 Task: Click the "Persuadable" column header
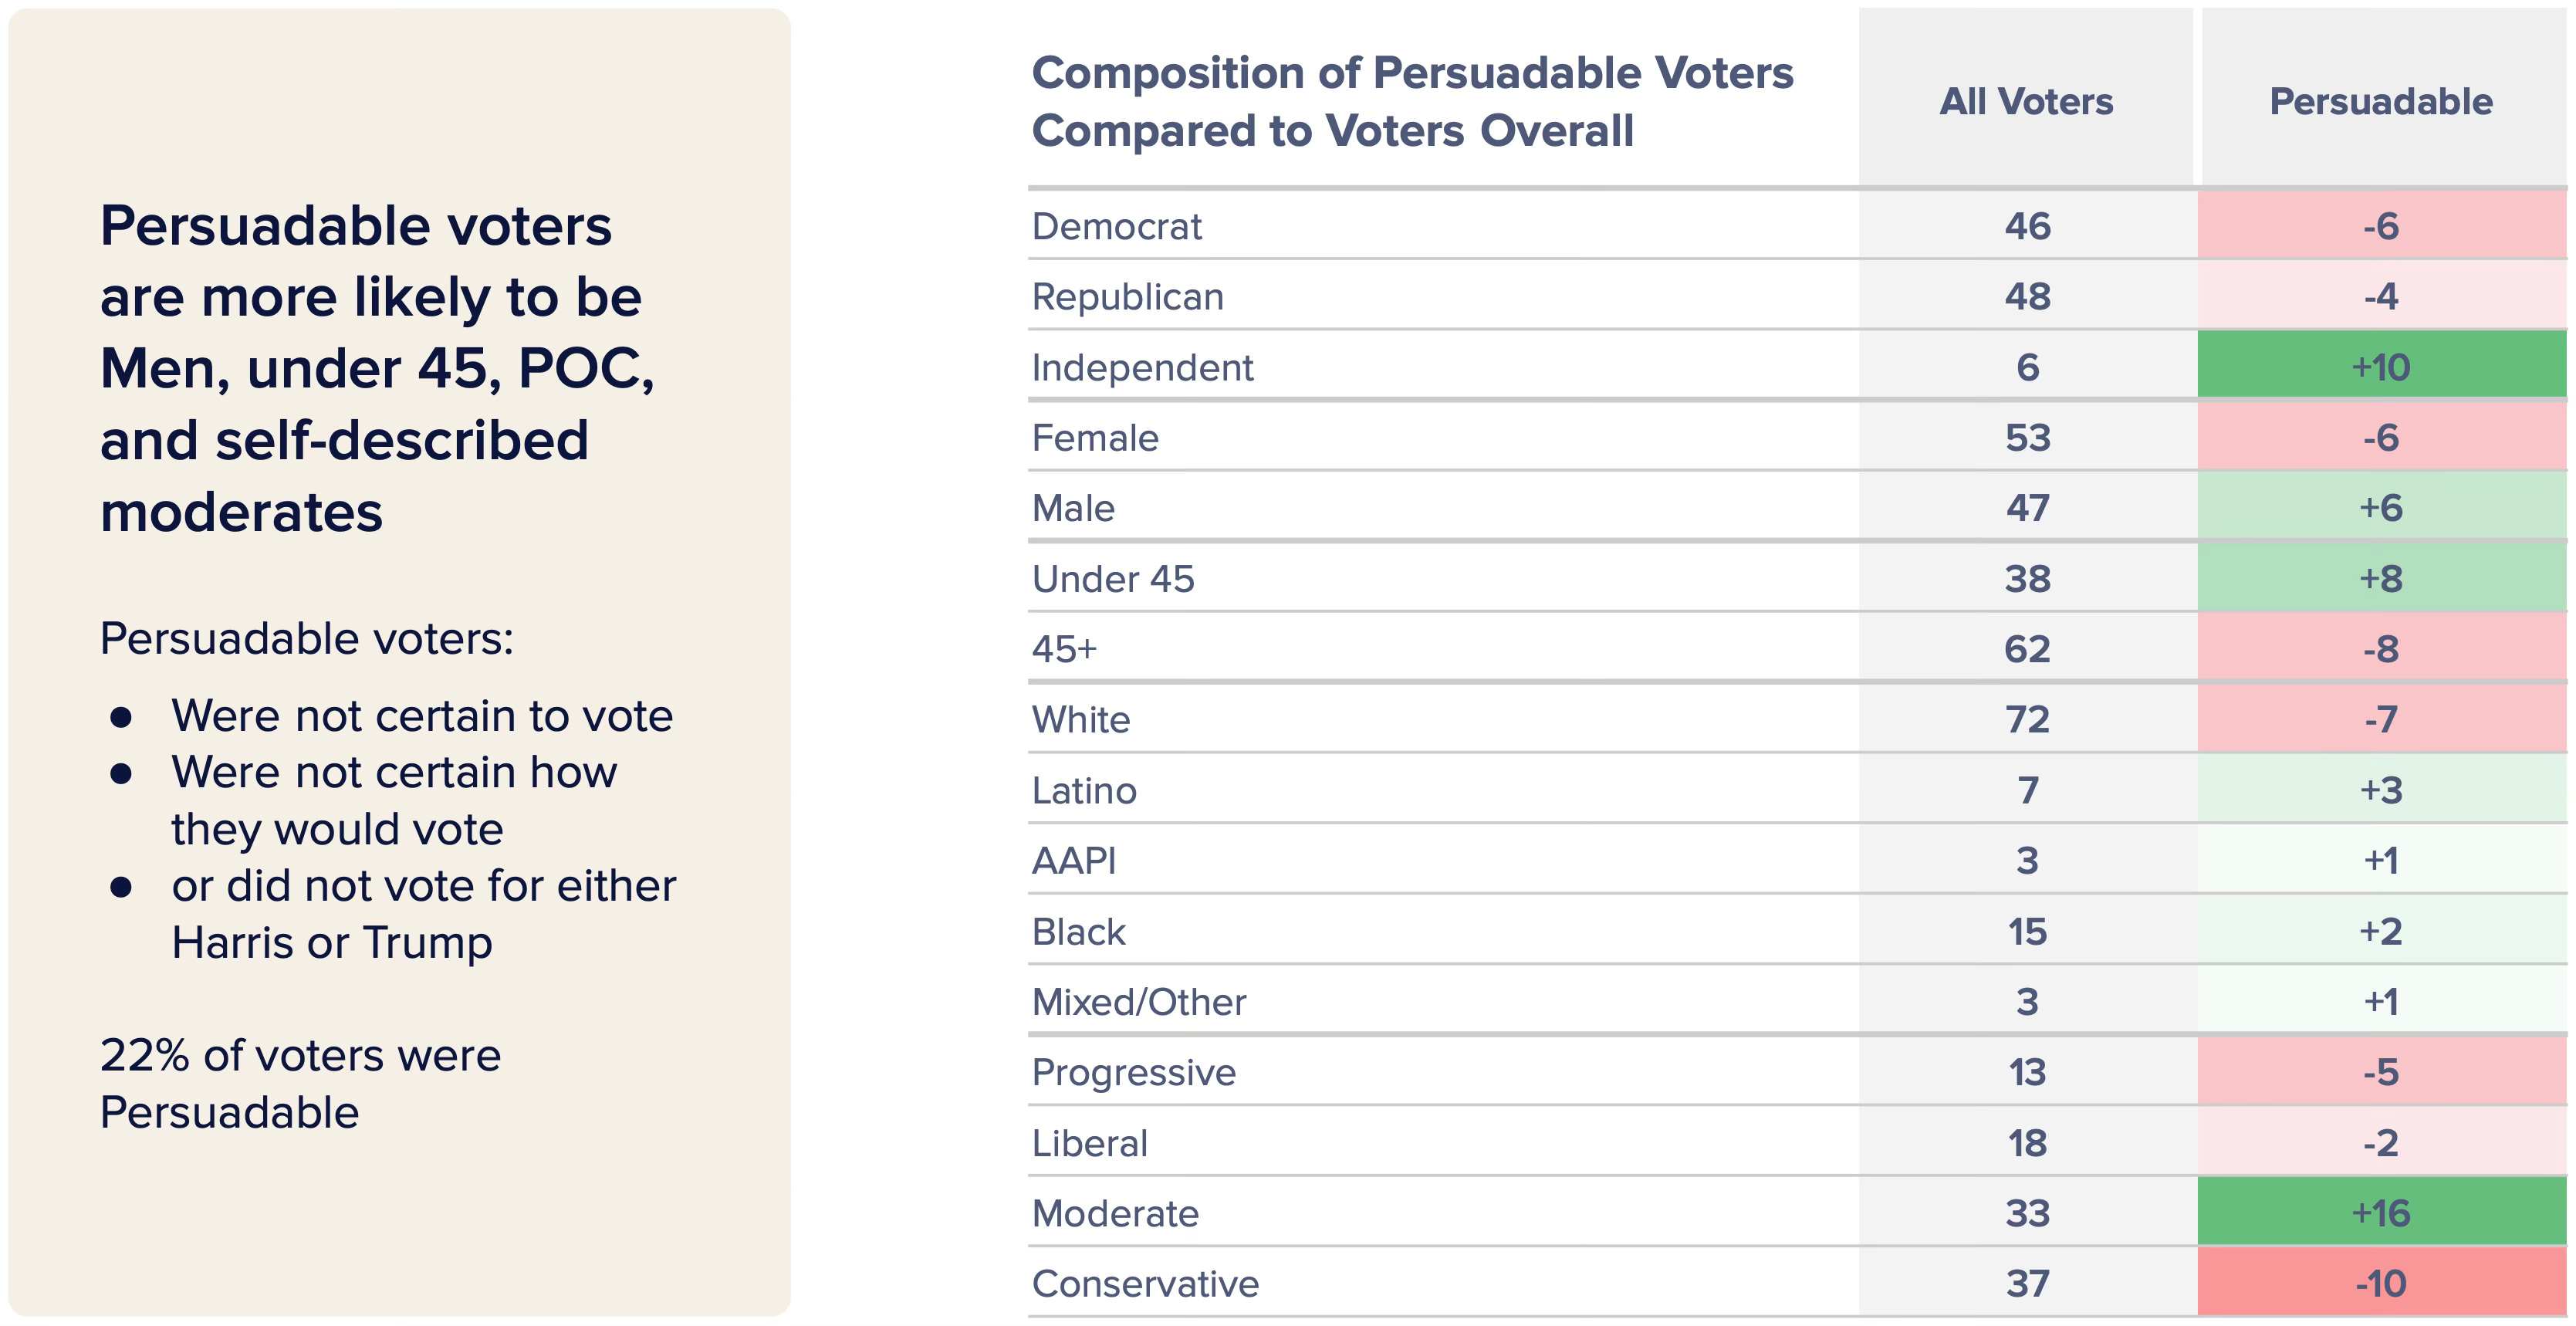2380,101
